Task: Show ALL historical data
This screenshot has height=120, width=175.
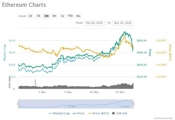Action: tap(78, 16)
